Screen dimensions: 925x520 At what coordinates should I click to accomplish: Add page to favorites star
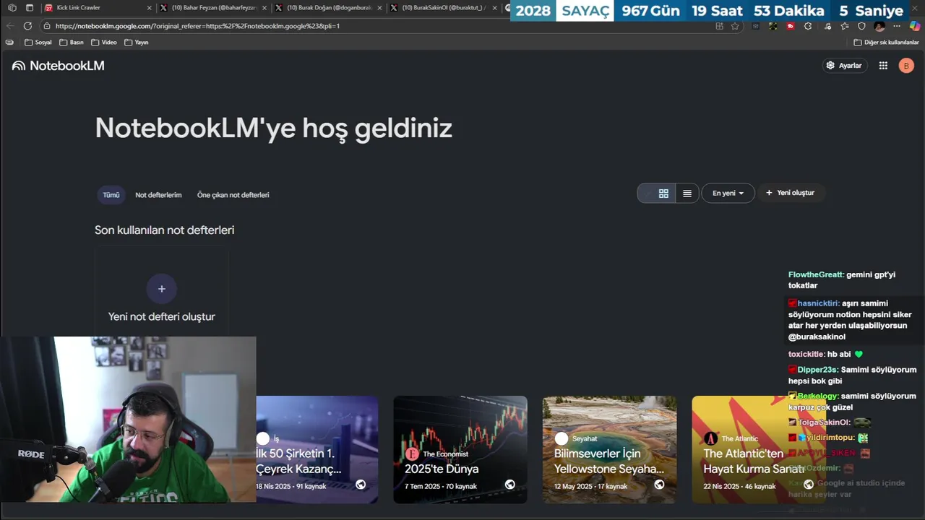point(735,26)
